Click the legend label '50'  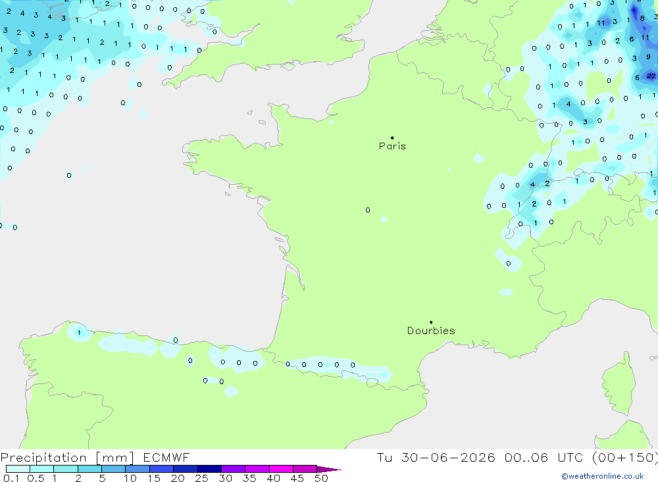click(x=321, y=478)
